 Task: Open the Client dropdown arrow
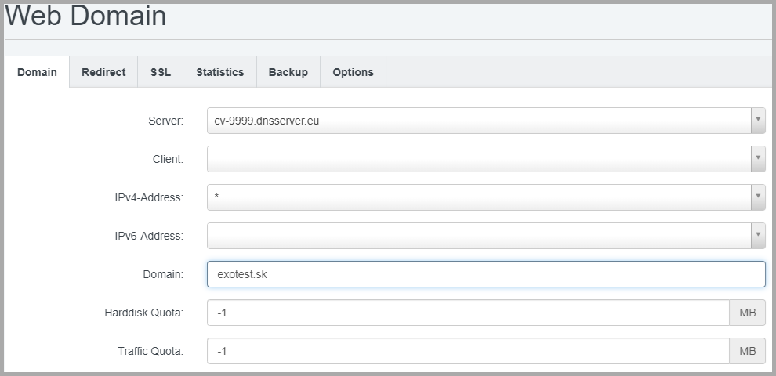point(758,159)
